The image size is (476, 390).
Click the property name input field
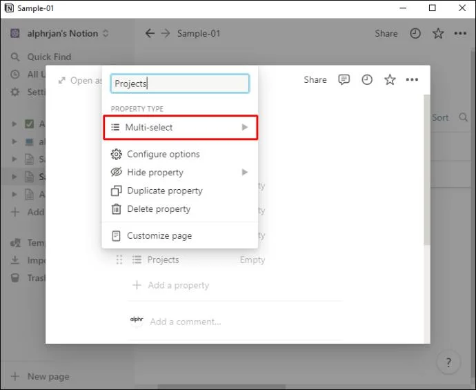(x=180, y=84)
